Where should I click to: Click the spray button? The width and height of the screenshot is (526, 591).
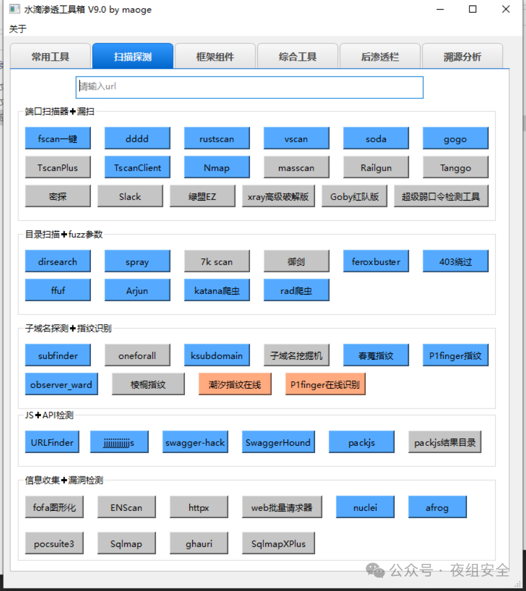point(137,261)
